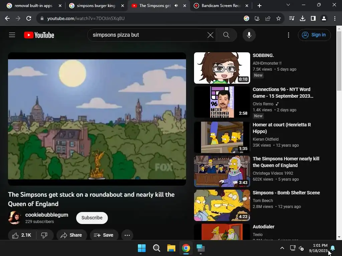The image size is (342, 256).
Task: Open a new browser tab
Action: (259, 6)
